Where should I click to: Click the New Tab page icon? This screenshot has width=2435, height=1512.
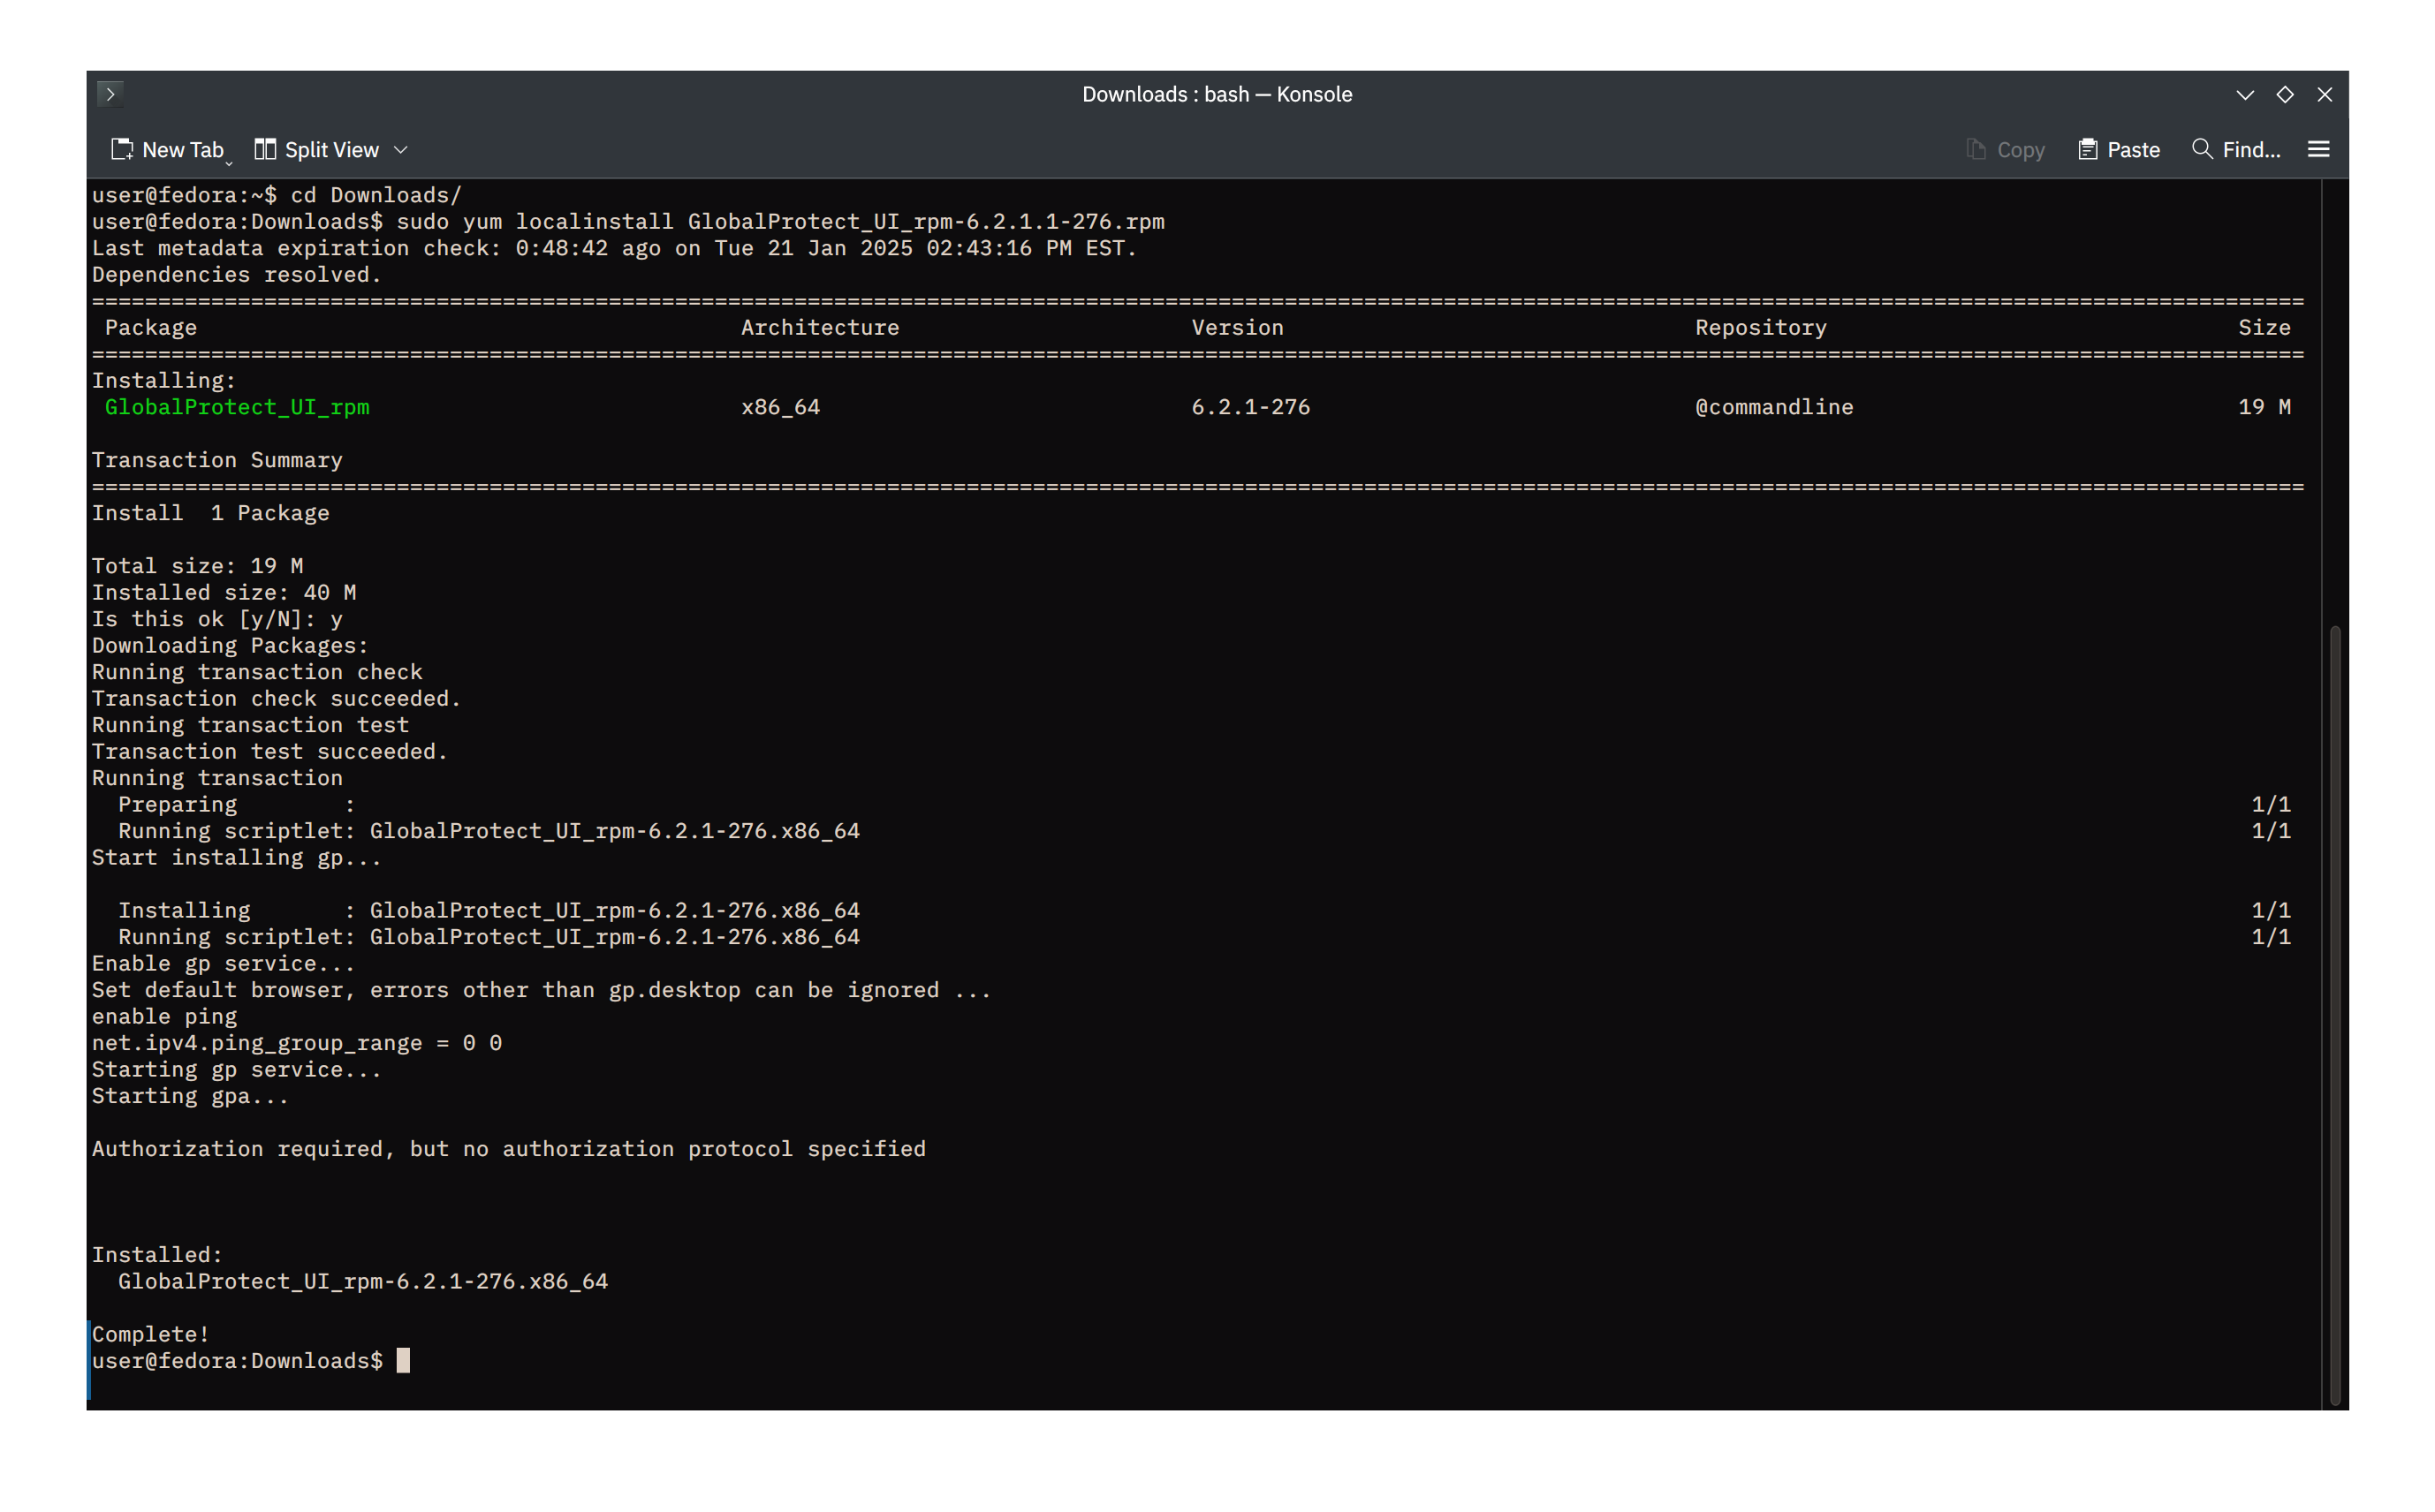click(x=122, y=150)
